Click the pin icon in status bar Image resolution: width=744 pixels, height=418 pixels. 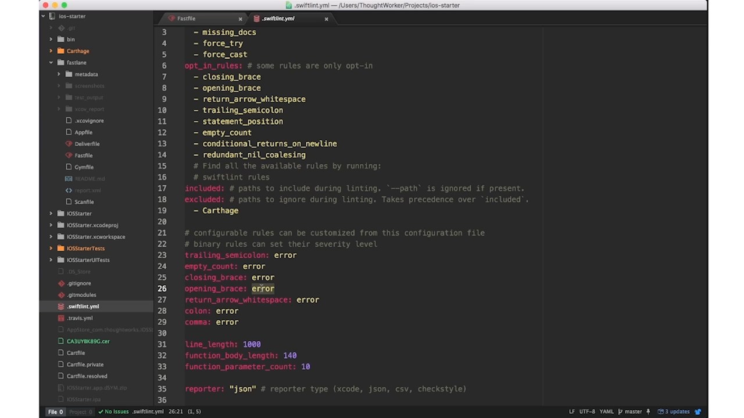[648, 412]
